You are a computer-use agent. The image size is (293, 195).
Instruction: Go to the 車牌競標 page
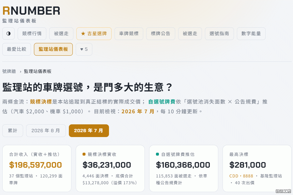[x=129, y=34]
